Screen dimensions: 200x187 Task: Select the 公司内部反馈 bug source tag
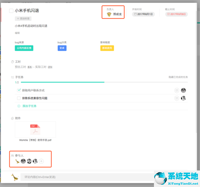click(x=24, y=48)
